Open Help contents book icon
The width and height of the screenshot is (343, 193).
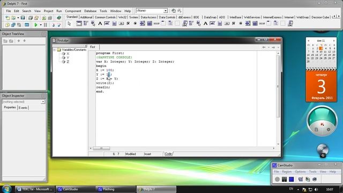[59, 18]
